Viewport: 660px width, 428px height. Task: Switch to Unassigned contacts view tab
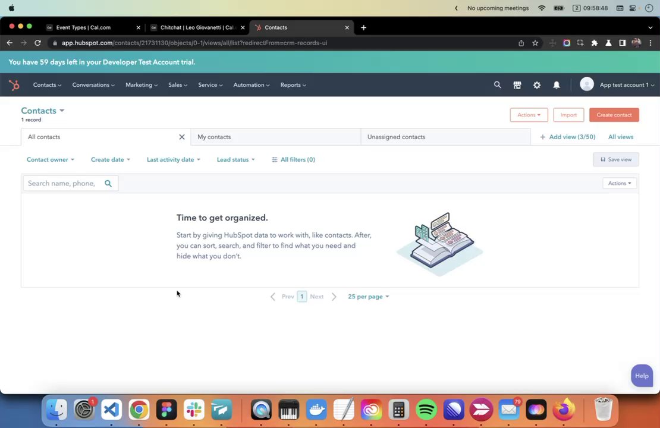[445, 137]
